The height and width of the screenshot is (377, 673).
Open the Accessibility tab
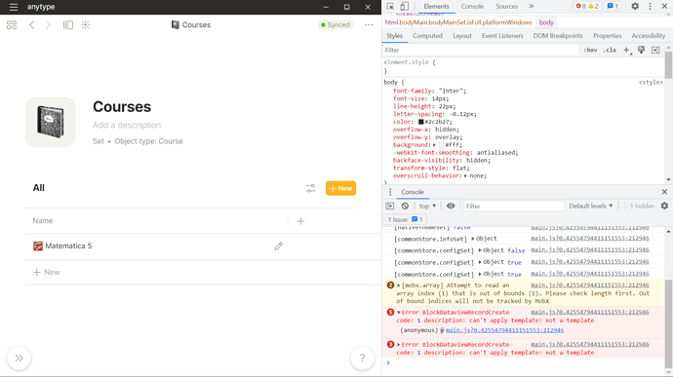click(648, 36)
